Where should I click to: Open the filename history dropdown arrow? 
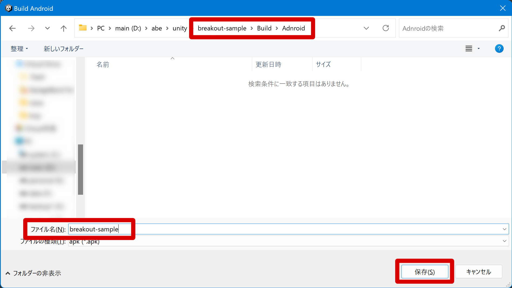point(504,229)
